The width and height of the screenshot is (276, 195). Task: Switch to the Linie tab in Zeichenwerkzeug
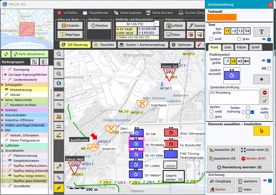[228, 47]
